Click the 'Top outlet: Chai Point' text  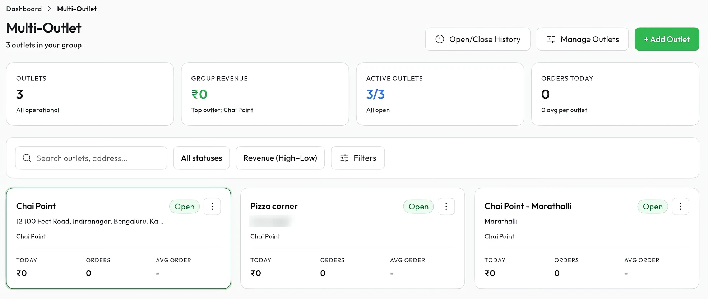222,110
